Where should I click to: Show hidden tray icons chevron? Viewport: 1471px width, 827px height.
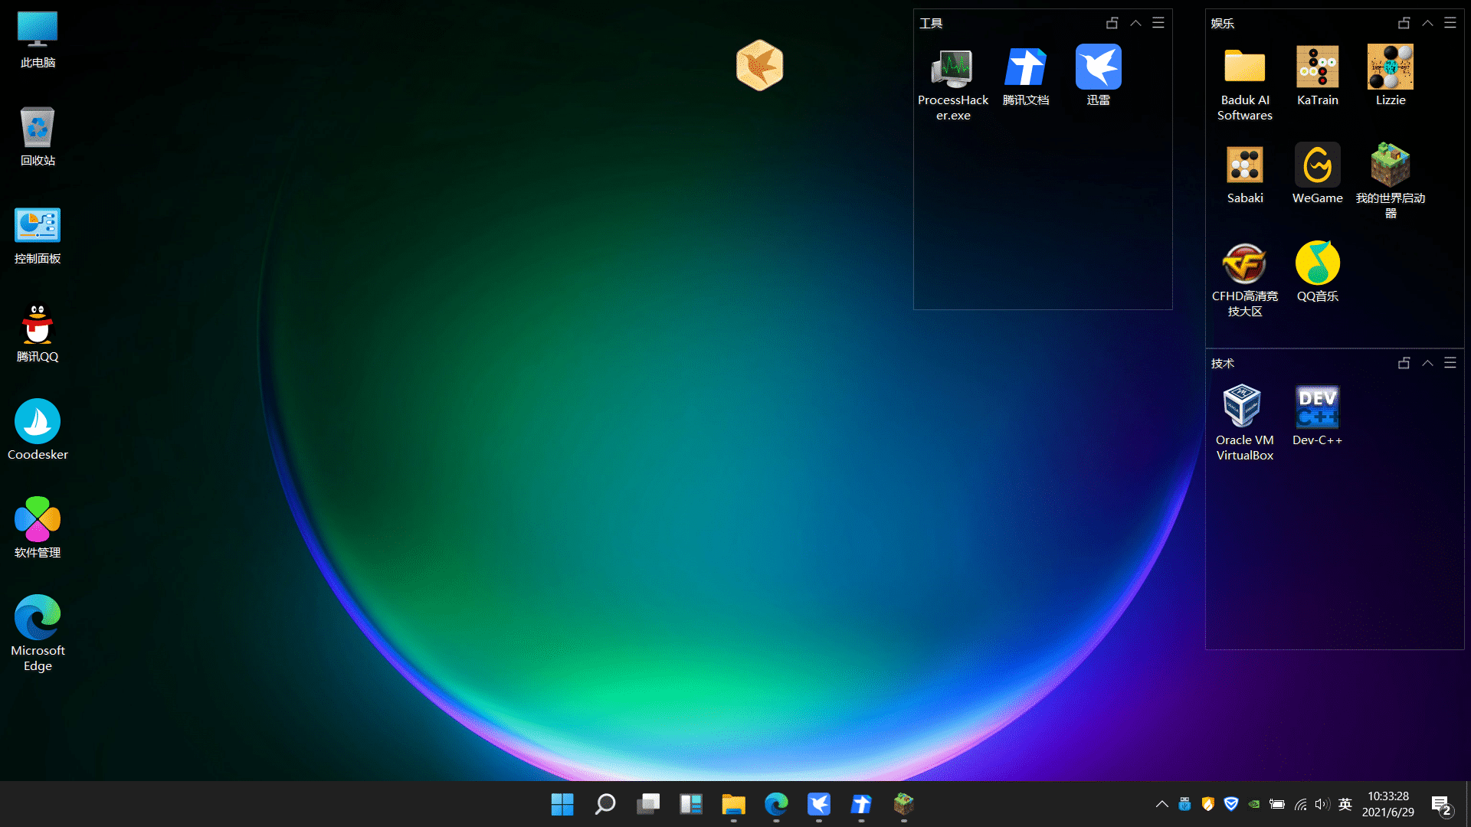click(x=1161, y=804)
